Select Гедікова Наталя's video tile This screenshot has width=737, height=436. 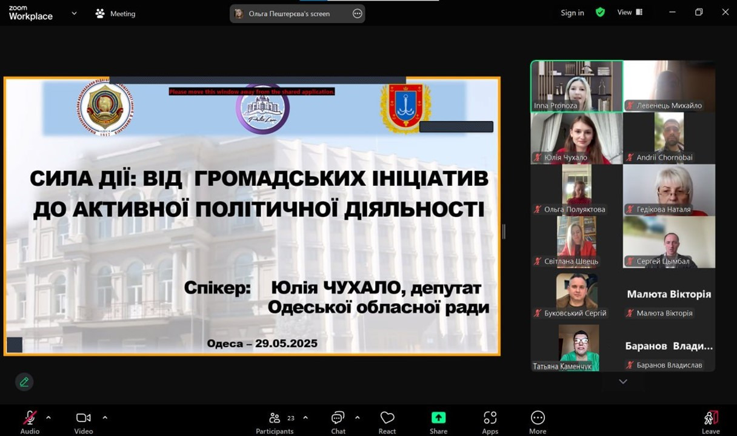[669, 190]
